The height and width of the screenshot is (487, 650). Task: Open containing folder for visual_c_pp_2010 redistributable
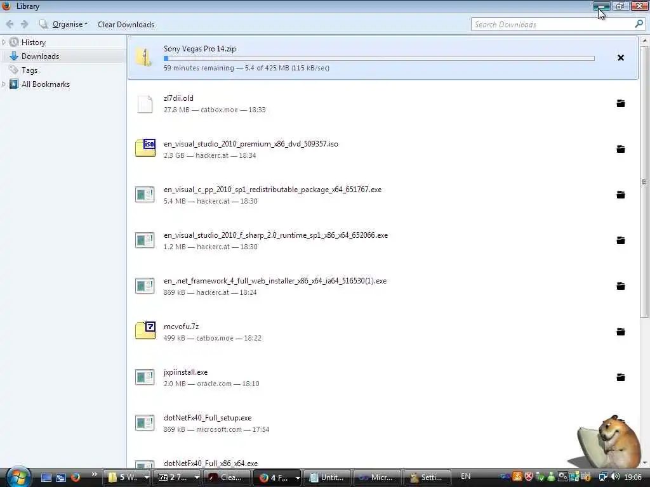(x=621, y=195)
